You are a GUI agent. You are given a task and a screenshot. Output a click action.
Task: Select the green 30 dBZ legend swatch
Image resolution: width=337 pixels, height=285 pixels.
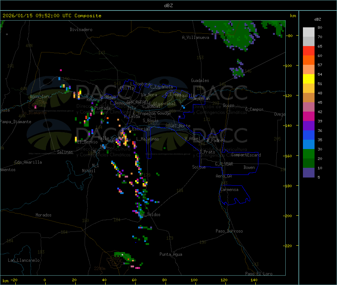coord(309,154)
